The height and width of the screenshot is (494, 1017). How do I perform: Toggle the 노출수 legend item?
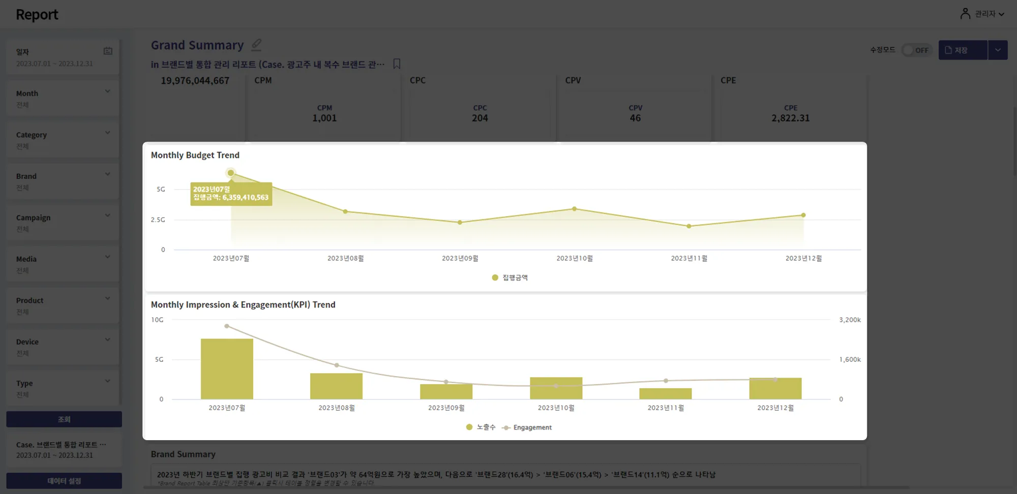coord(481,427)
